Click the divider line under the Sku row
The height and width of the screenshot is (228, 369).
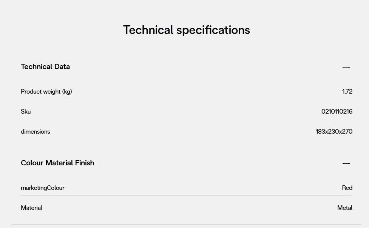click(187, 119)
